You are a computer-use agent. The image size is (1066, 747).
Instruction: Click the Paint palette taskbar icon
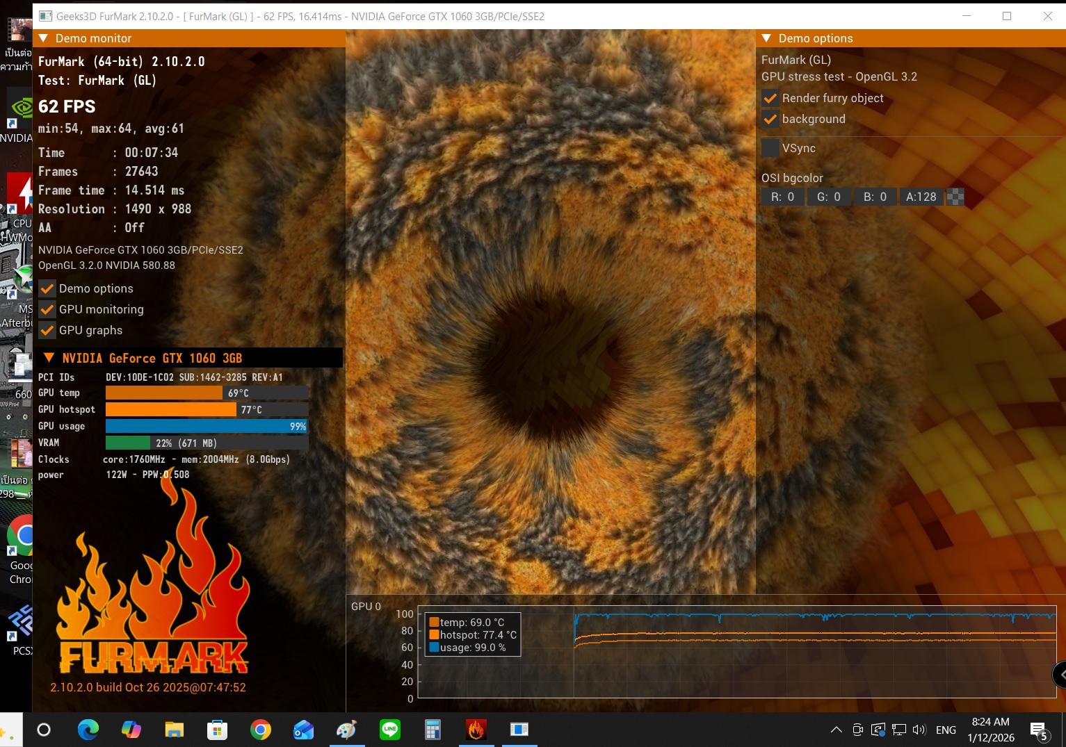coord(346,730)
